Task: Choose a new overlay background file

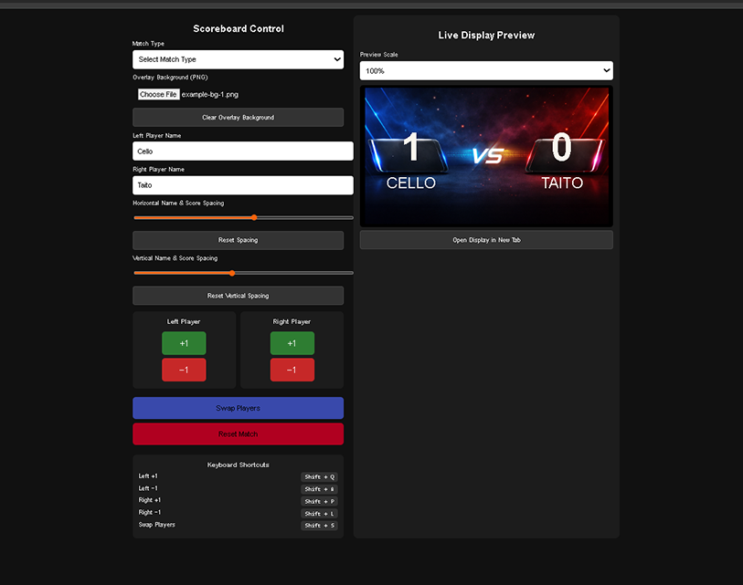Action: point(157,93)
